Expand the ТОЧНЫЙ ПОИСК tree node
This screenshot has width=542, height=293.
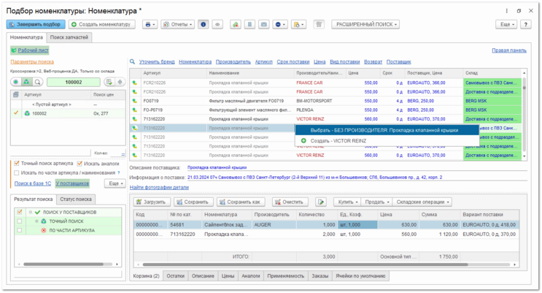pos(36,221)
